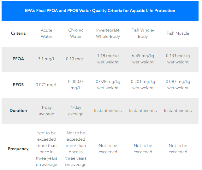Screen dimensions: 202x170
Task: Click the 0.028 mg/kg wet weight cell
Action: tap(108, 85)
